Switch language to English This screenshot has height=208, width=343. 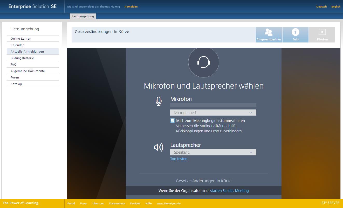(336, 7)
